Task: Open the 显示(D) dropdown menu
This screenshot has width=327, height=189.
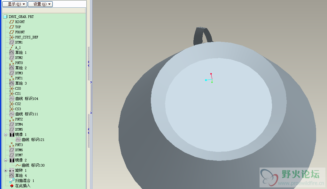Action: coord(15,4)
